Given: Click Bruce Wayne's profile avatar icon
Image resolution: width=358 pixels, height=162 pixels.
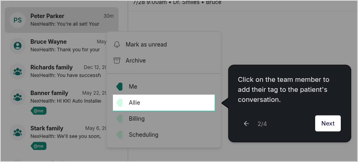Looking at the screenshot, I should tap(18, 46).
